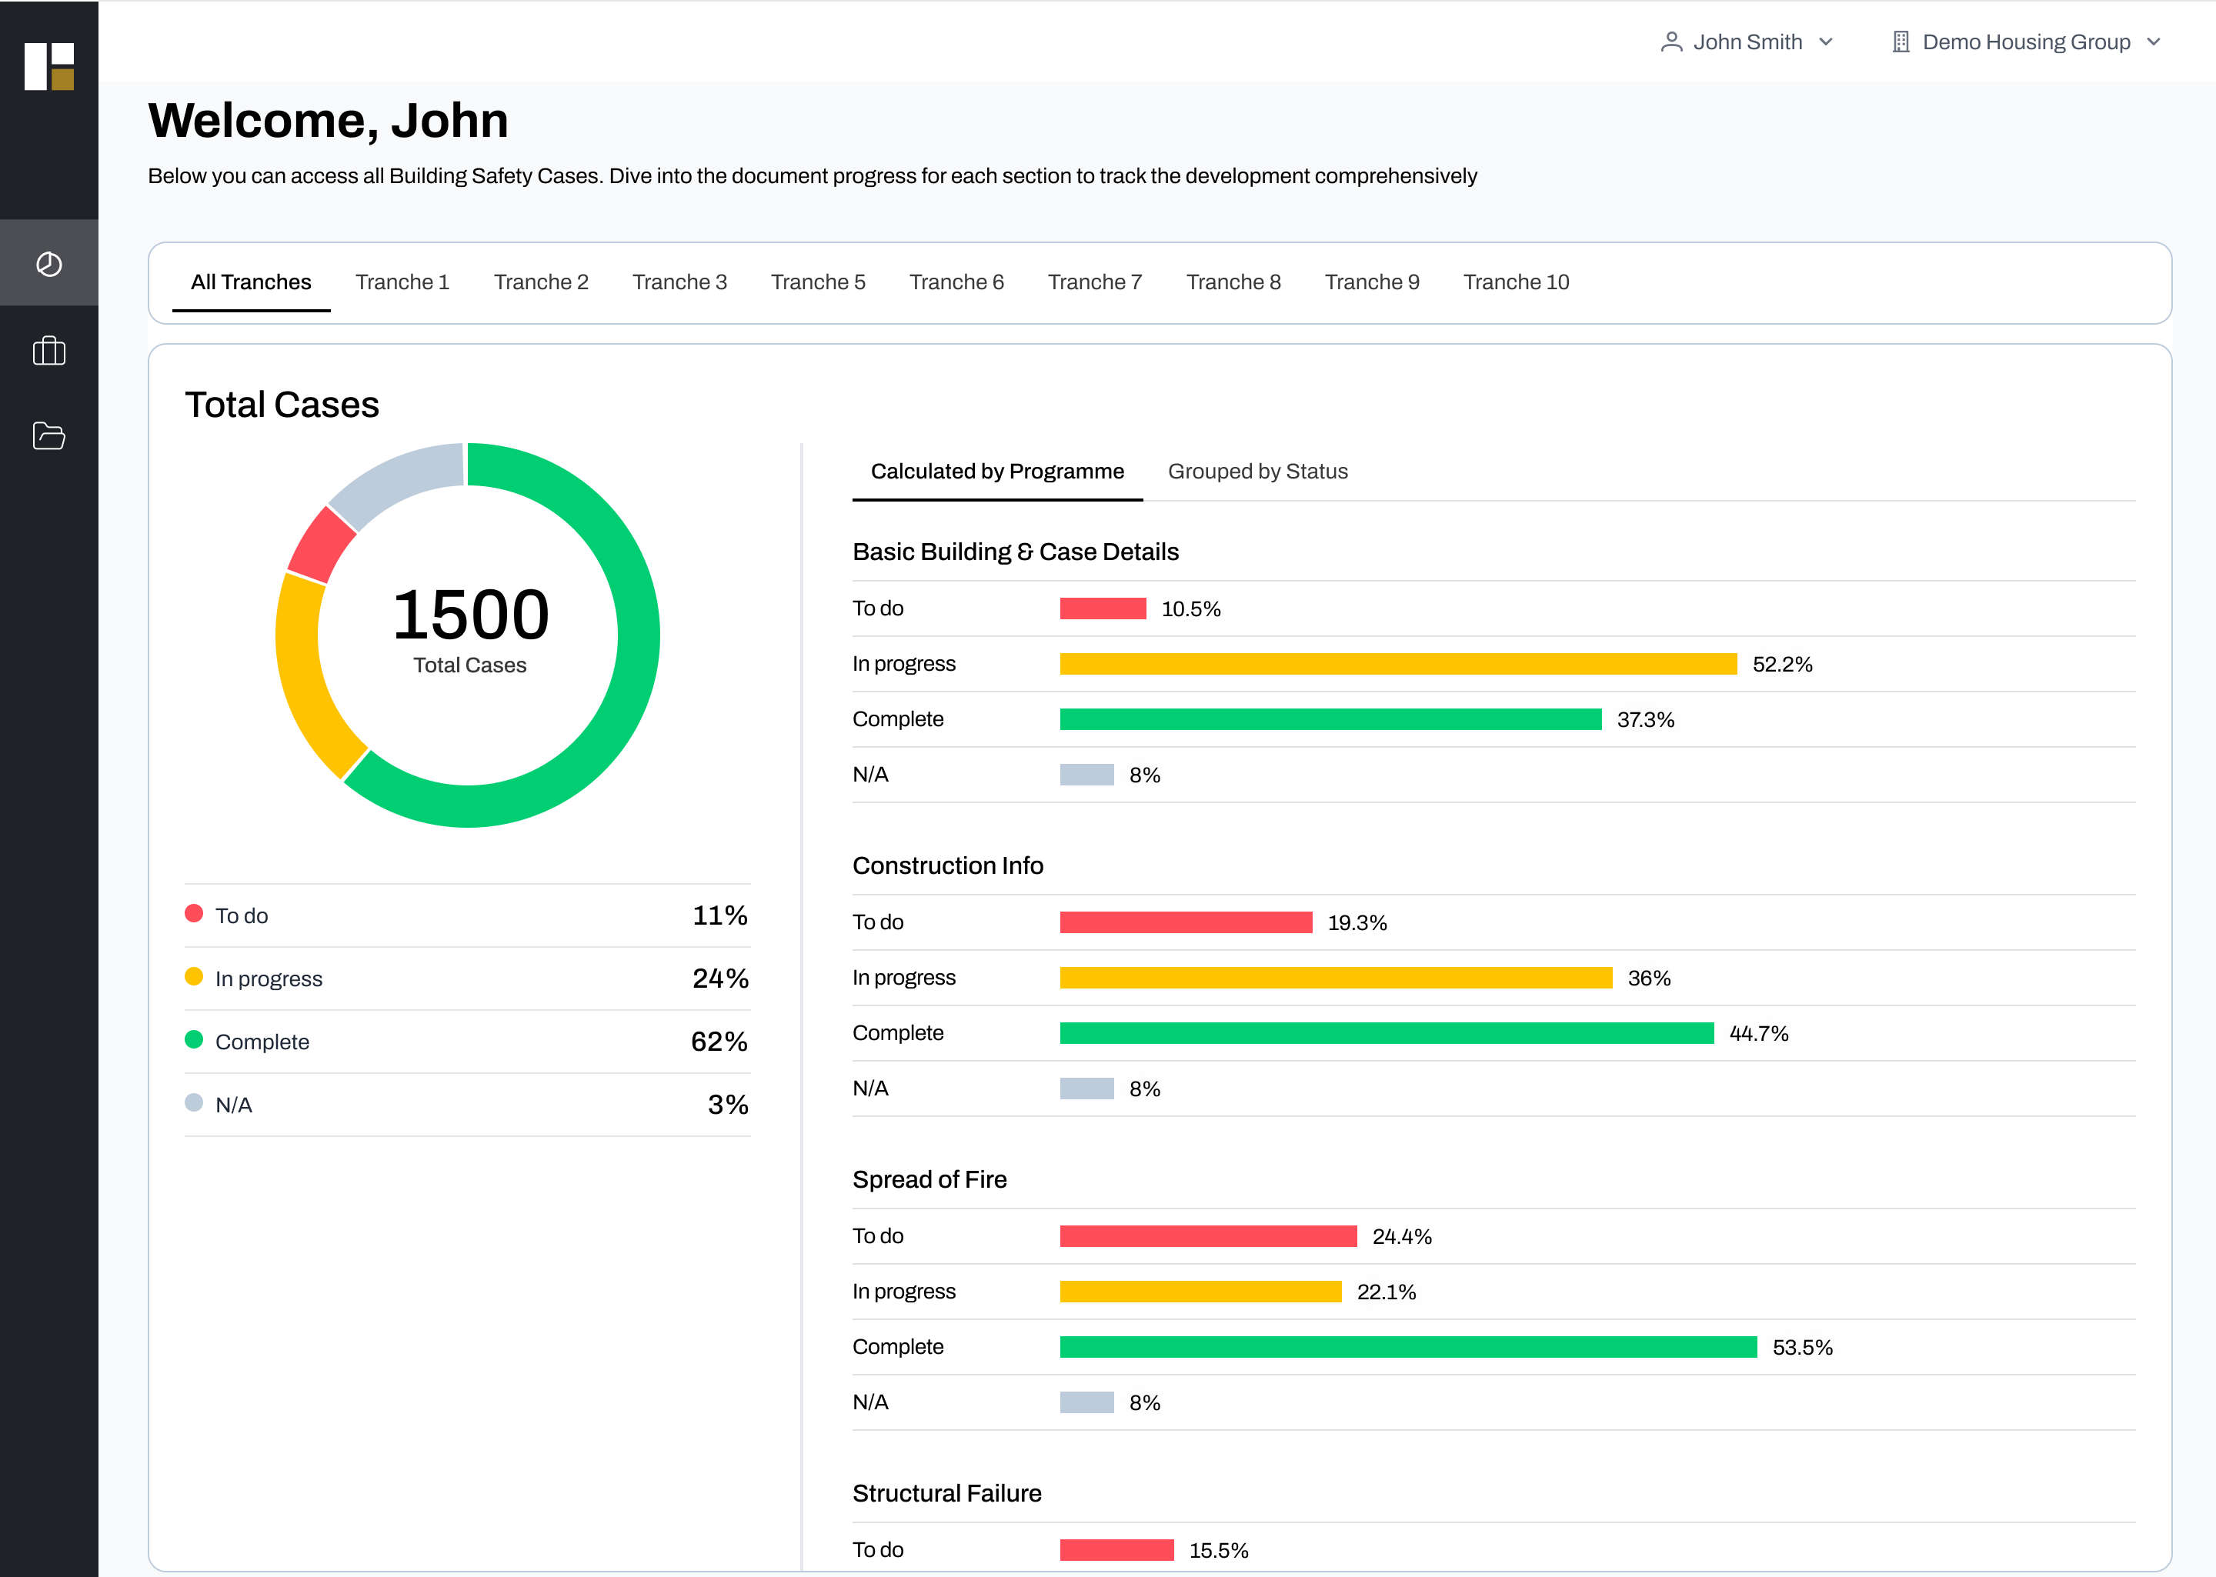Image resolution: width=2216 pixels, height=1577 pixels.
Task: Click the red To do legend dot
Action: pyautogui.click(x=194, y=914)
